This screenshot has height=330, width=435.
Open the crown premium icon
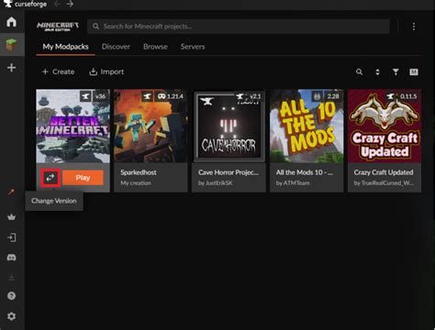12,217
